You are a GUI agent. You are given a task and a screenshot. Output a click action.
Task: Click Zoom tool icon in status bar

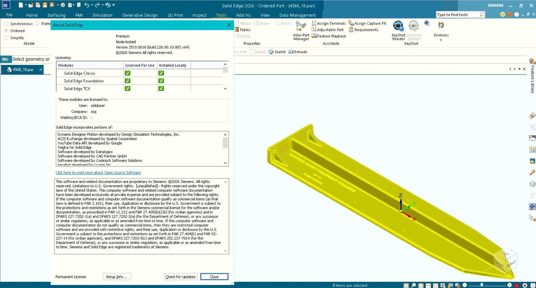click(x=413, y=285)
